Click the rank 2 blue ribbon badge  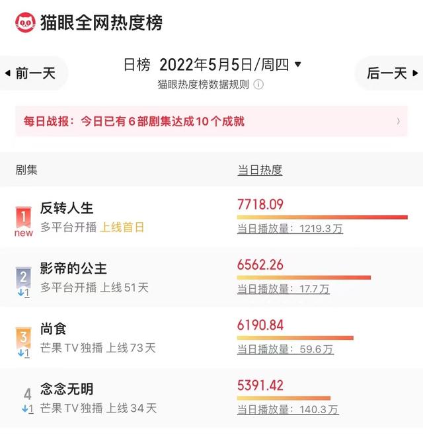(x=23, y=278)
